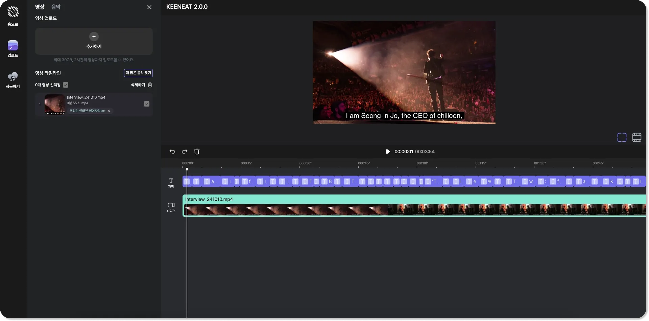The height and width of the screenshot is (321, 649).
Task: Click the 더 많은 음악 찾기 button
Action: 138,73
